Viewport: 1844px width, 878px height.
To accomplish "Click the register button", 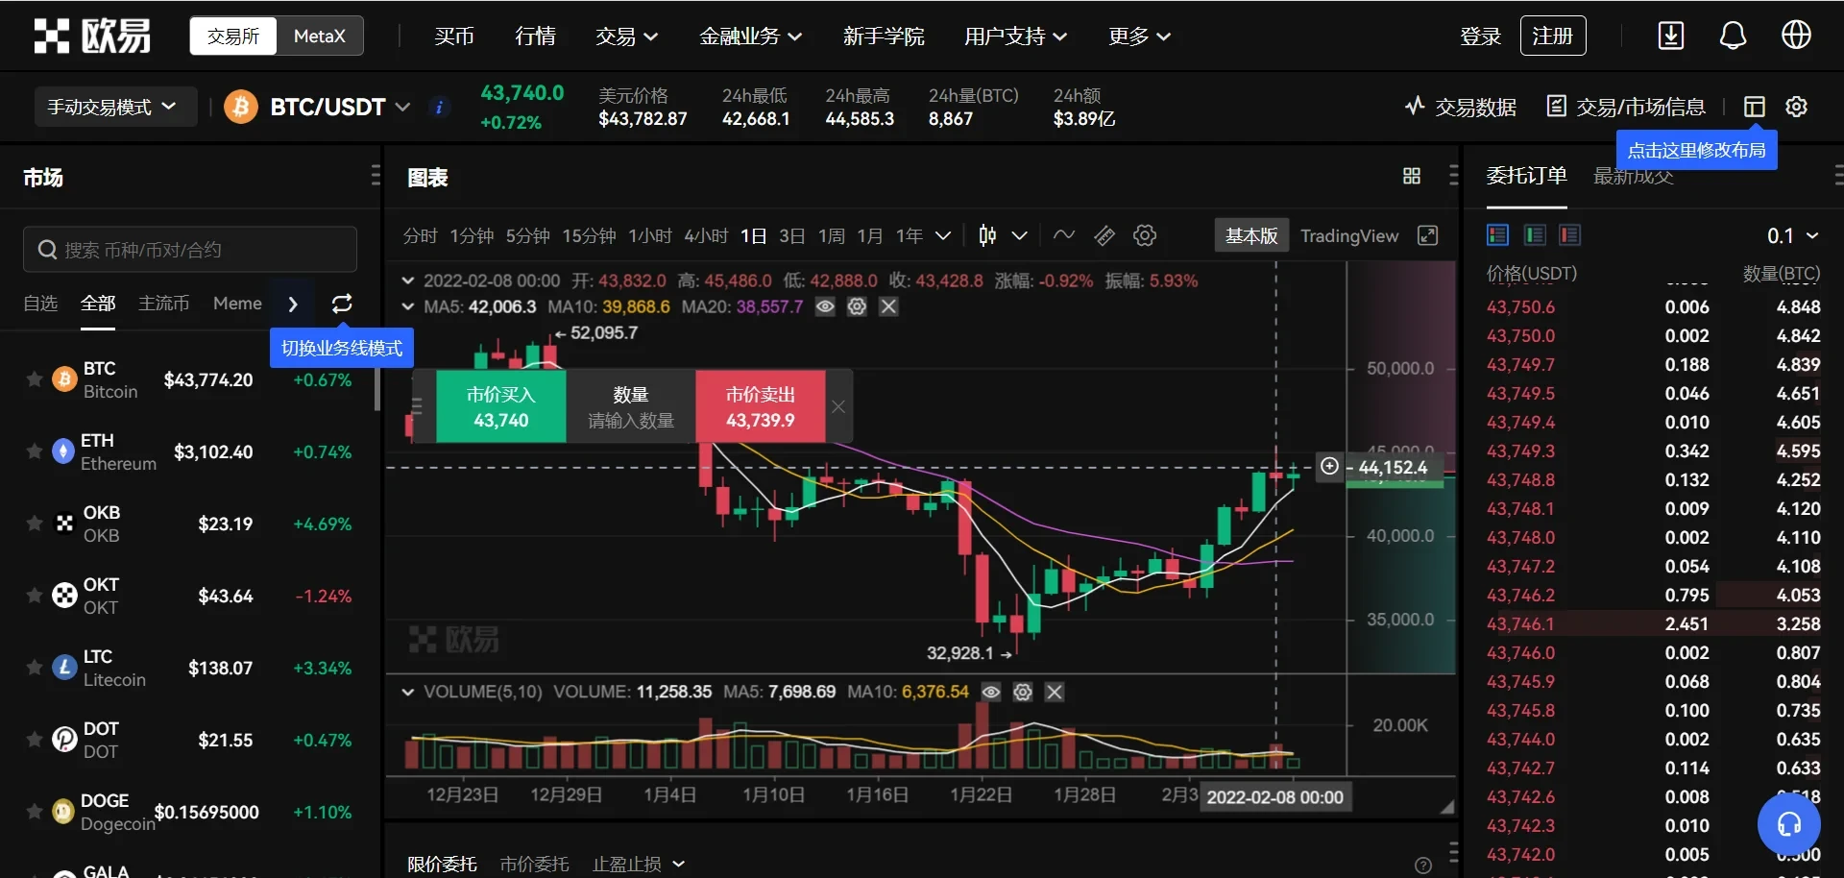I will pyautogui.click(x=1552, y=36).
